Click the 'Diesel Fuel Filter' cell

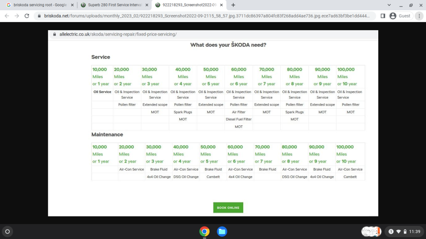tap(239, 119)
